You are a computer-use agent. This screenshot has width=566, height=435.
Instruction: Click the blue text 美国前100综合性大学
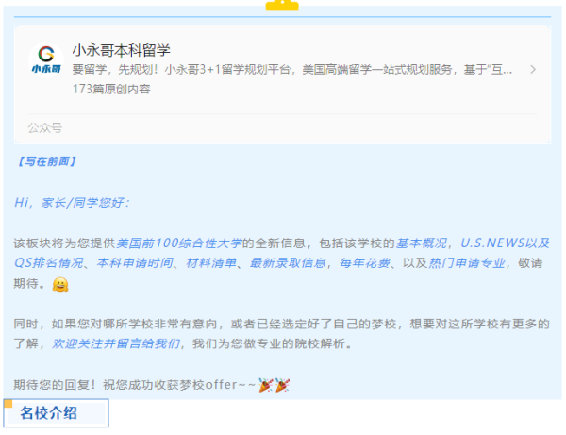pos(179,243)
